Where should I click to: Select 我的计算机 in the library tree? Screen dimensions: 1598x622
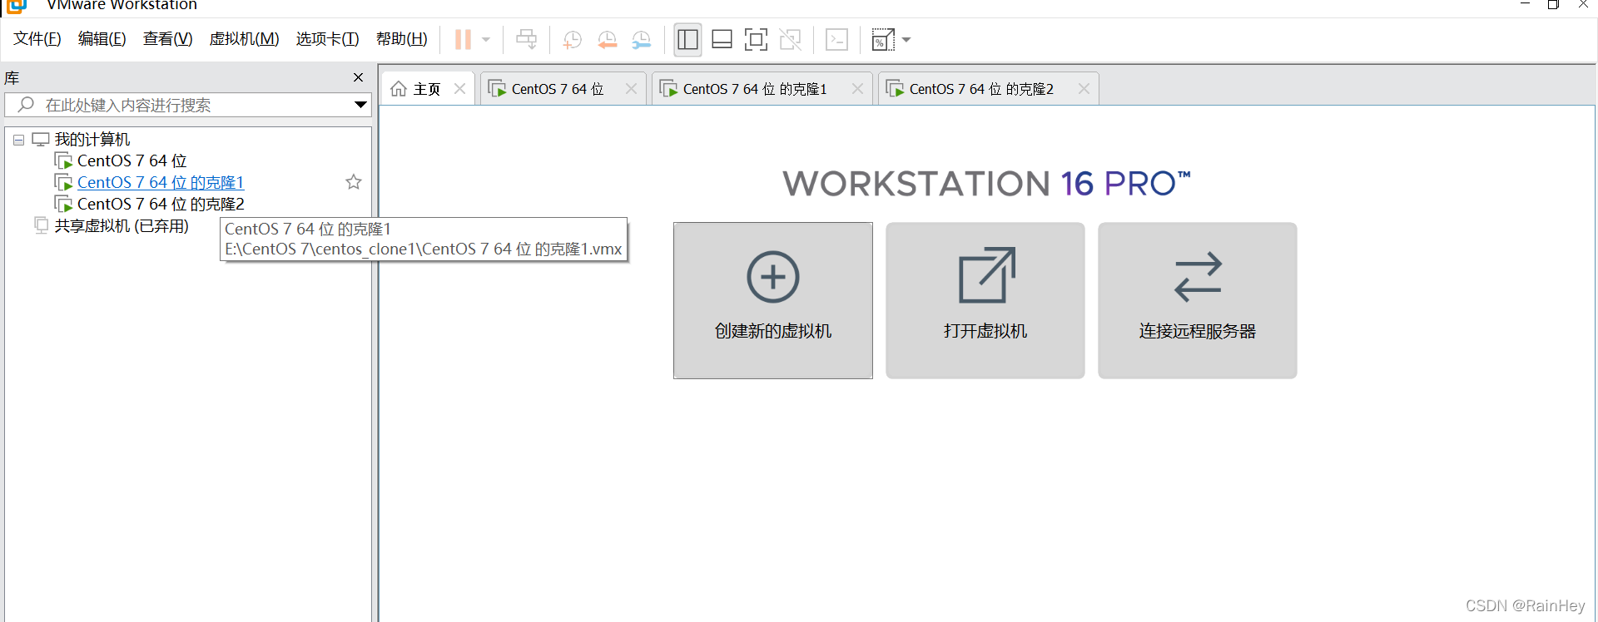pyautogui.click(x=92, y=139)
